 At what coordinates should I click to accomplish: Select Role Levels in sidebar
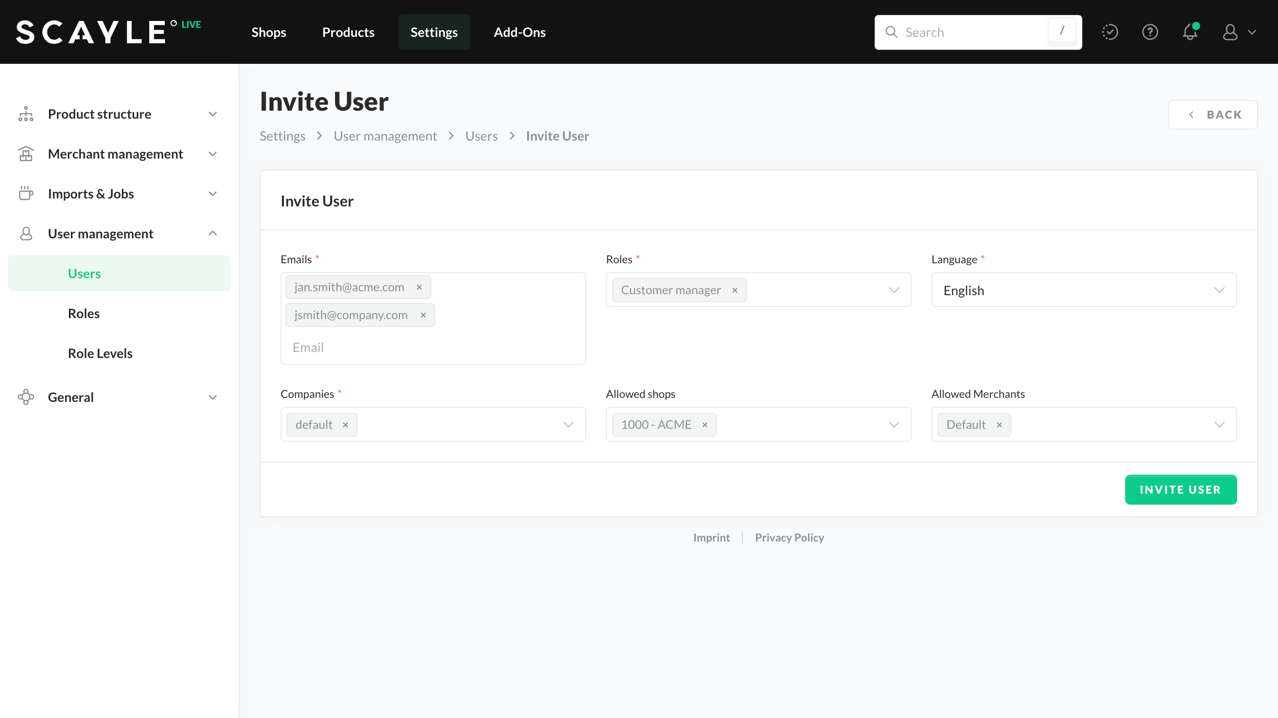(x=100, y=354)
